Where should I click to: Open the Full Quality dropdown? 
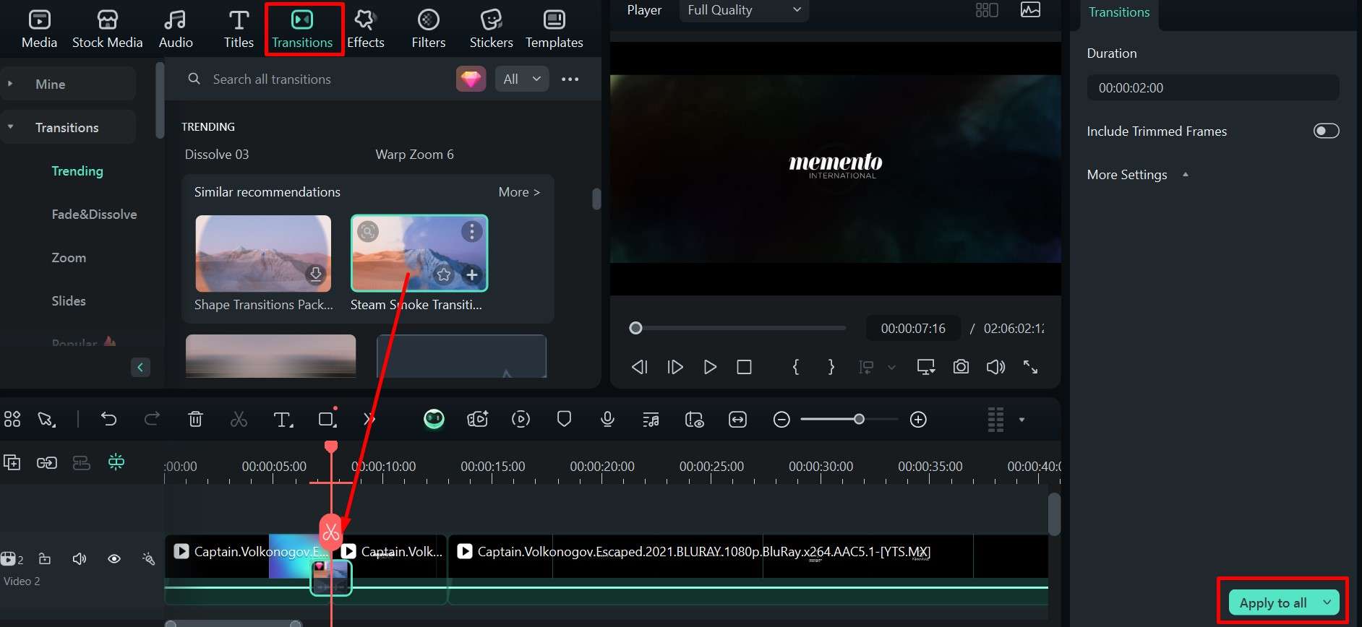click(x=744, y=10)
